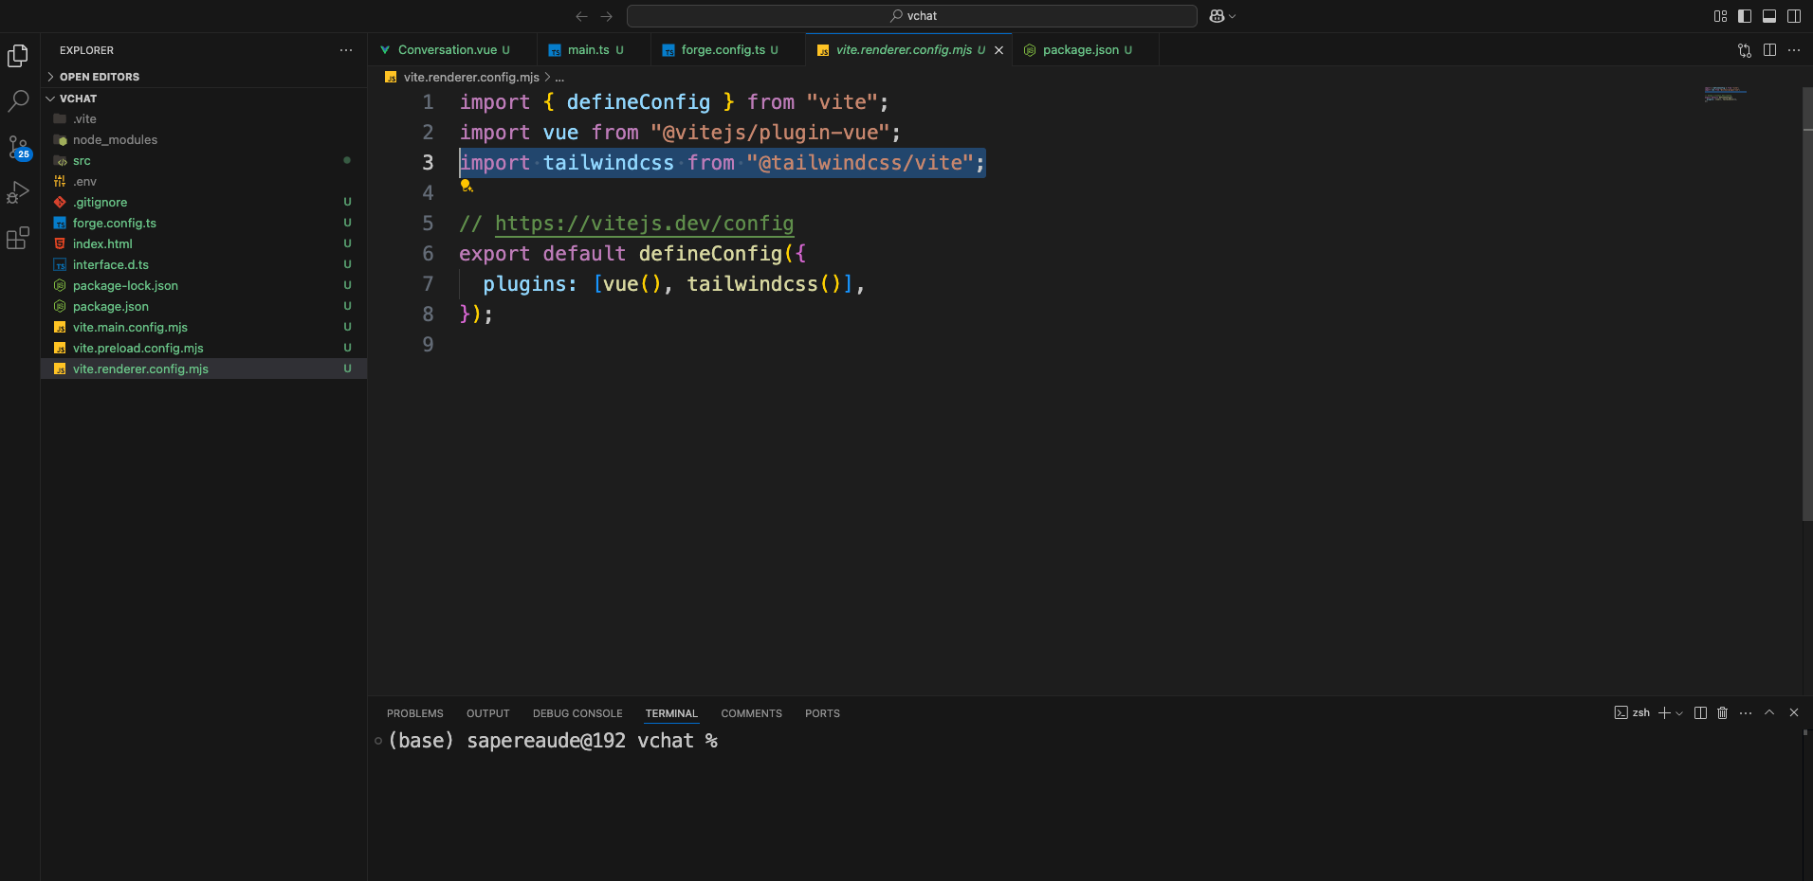Open the Copilot chat icon

coord(1217,16)
